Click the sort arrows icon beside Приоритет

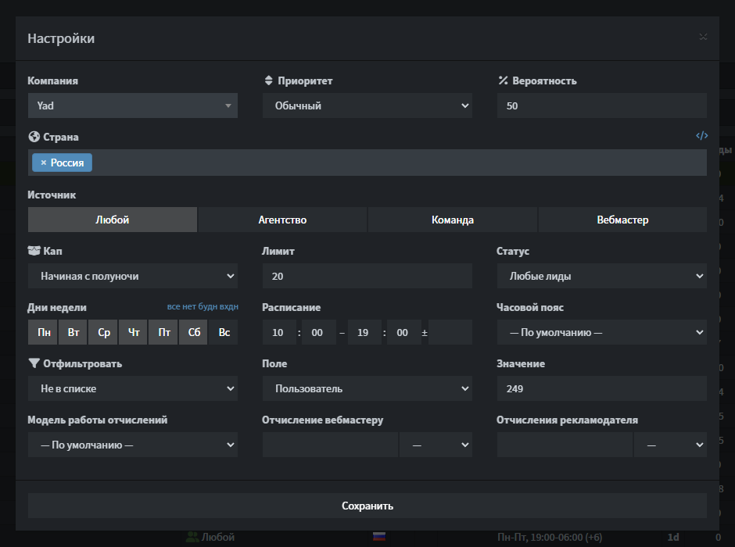point(268,80)
